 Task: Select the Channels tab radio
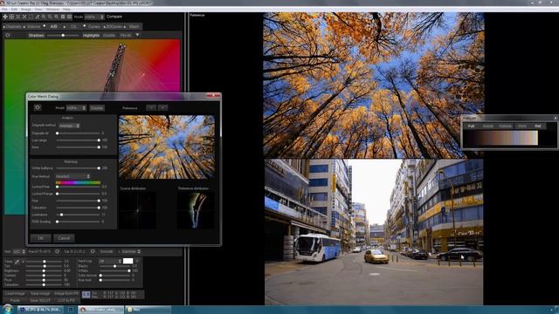click(12, 27)
